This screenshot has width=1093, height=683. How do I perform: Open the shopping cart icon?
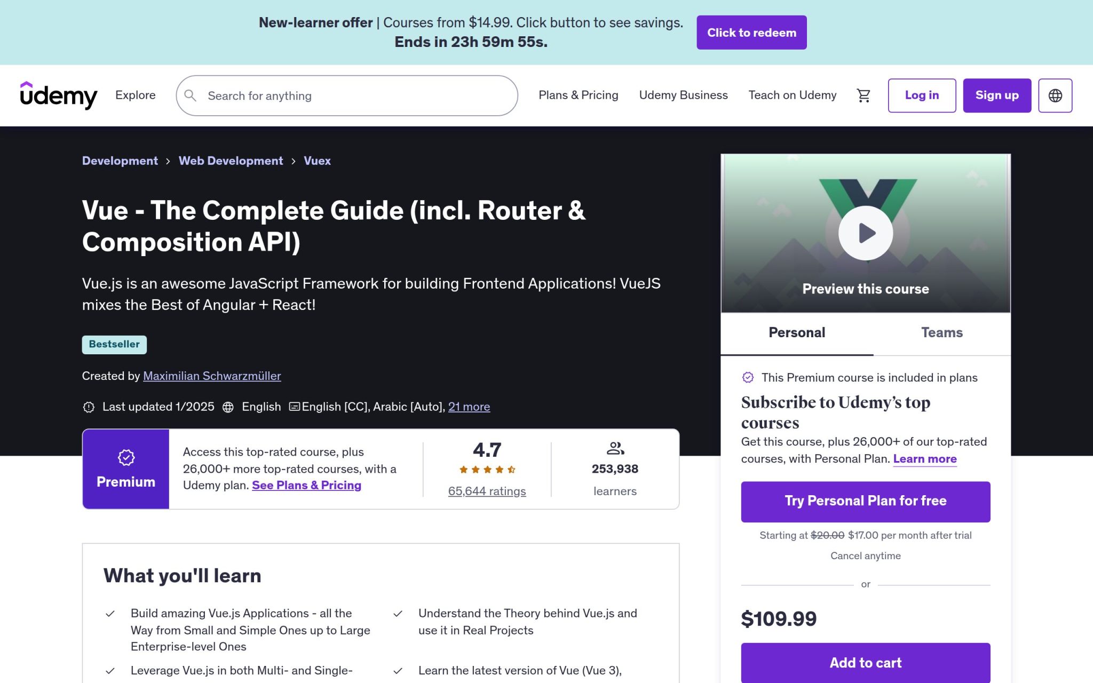864,96
